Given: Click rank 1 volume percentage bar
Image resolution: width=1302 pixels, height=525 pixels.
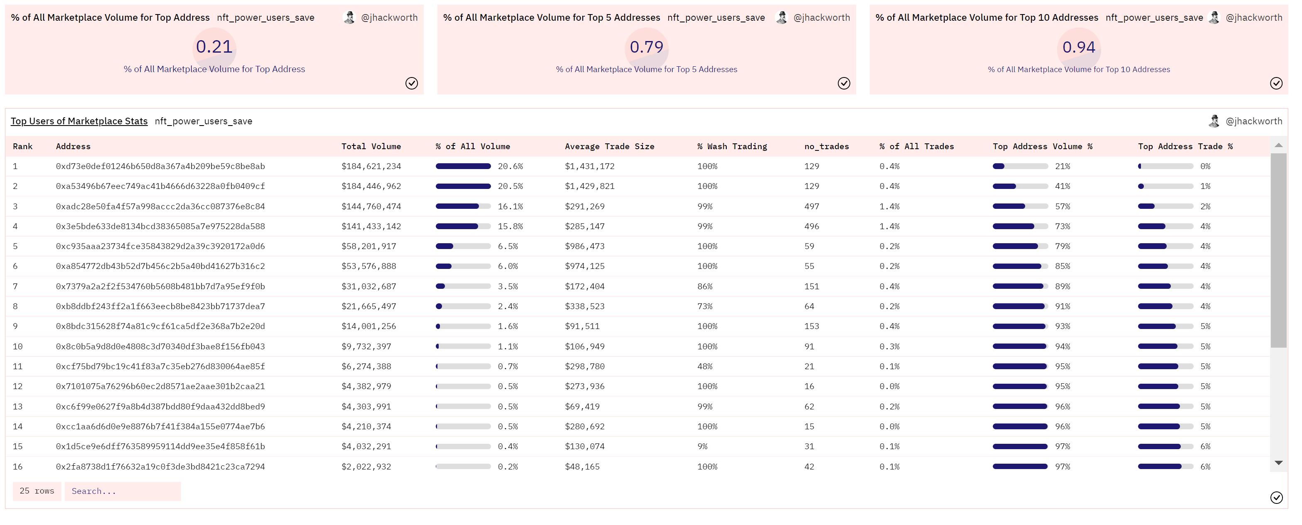Looking at the screenshot, I should pyautogui.click(x=463, y=166).
